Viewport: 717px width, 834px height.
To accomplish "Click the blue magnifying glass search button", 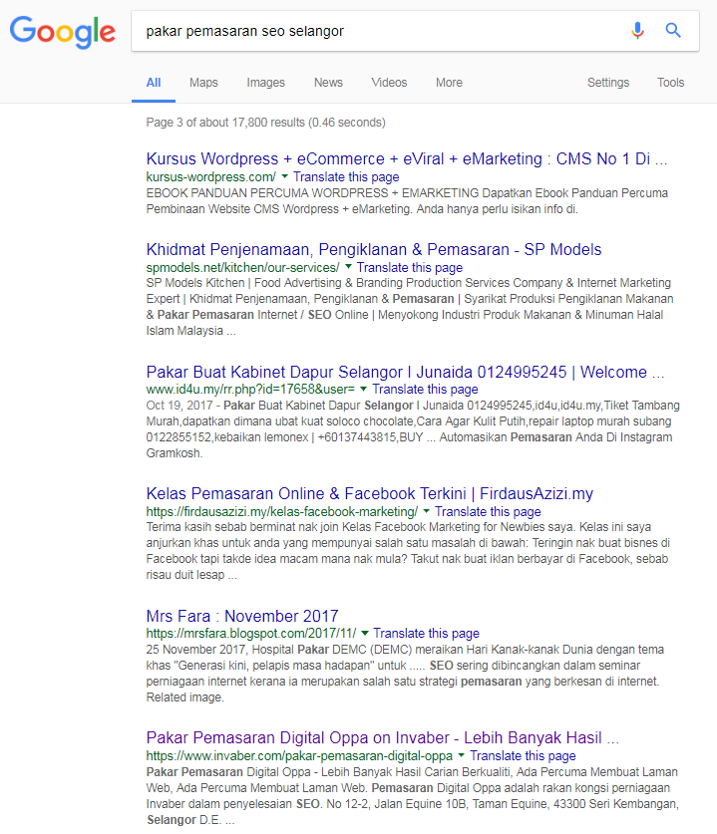I will (x=673, y=30).
